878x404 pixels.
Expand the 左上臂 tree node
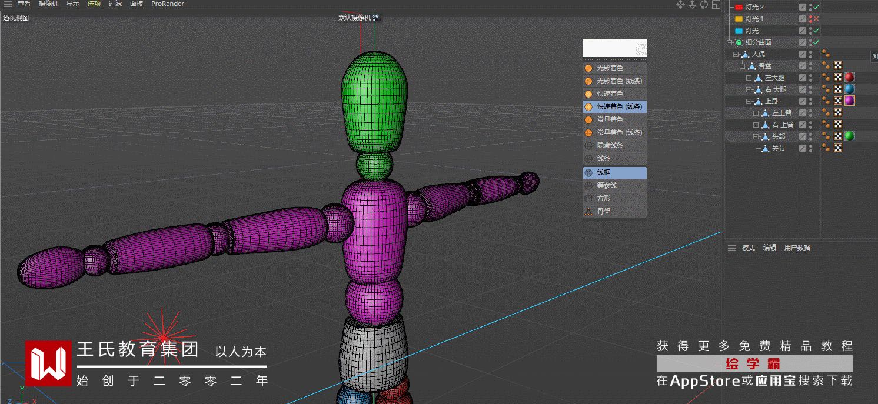click(x=756, y=113)
